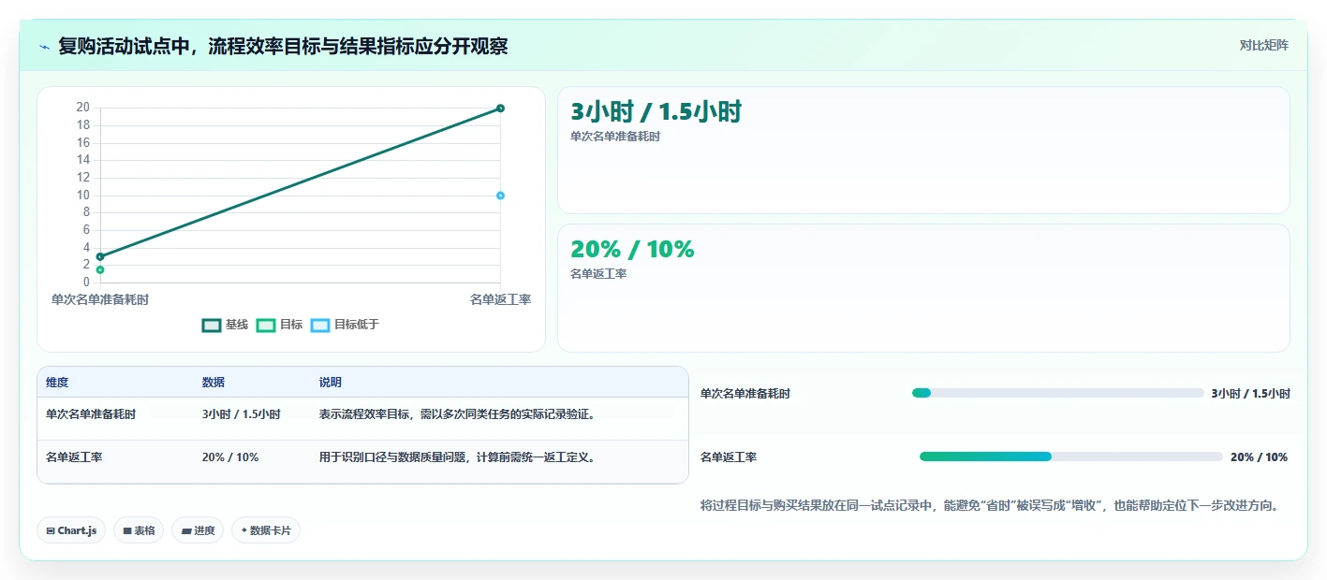Screen dimensions: 1327x580
Task: Click the 名单返工率 card caption
Action: point(598,274)
